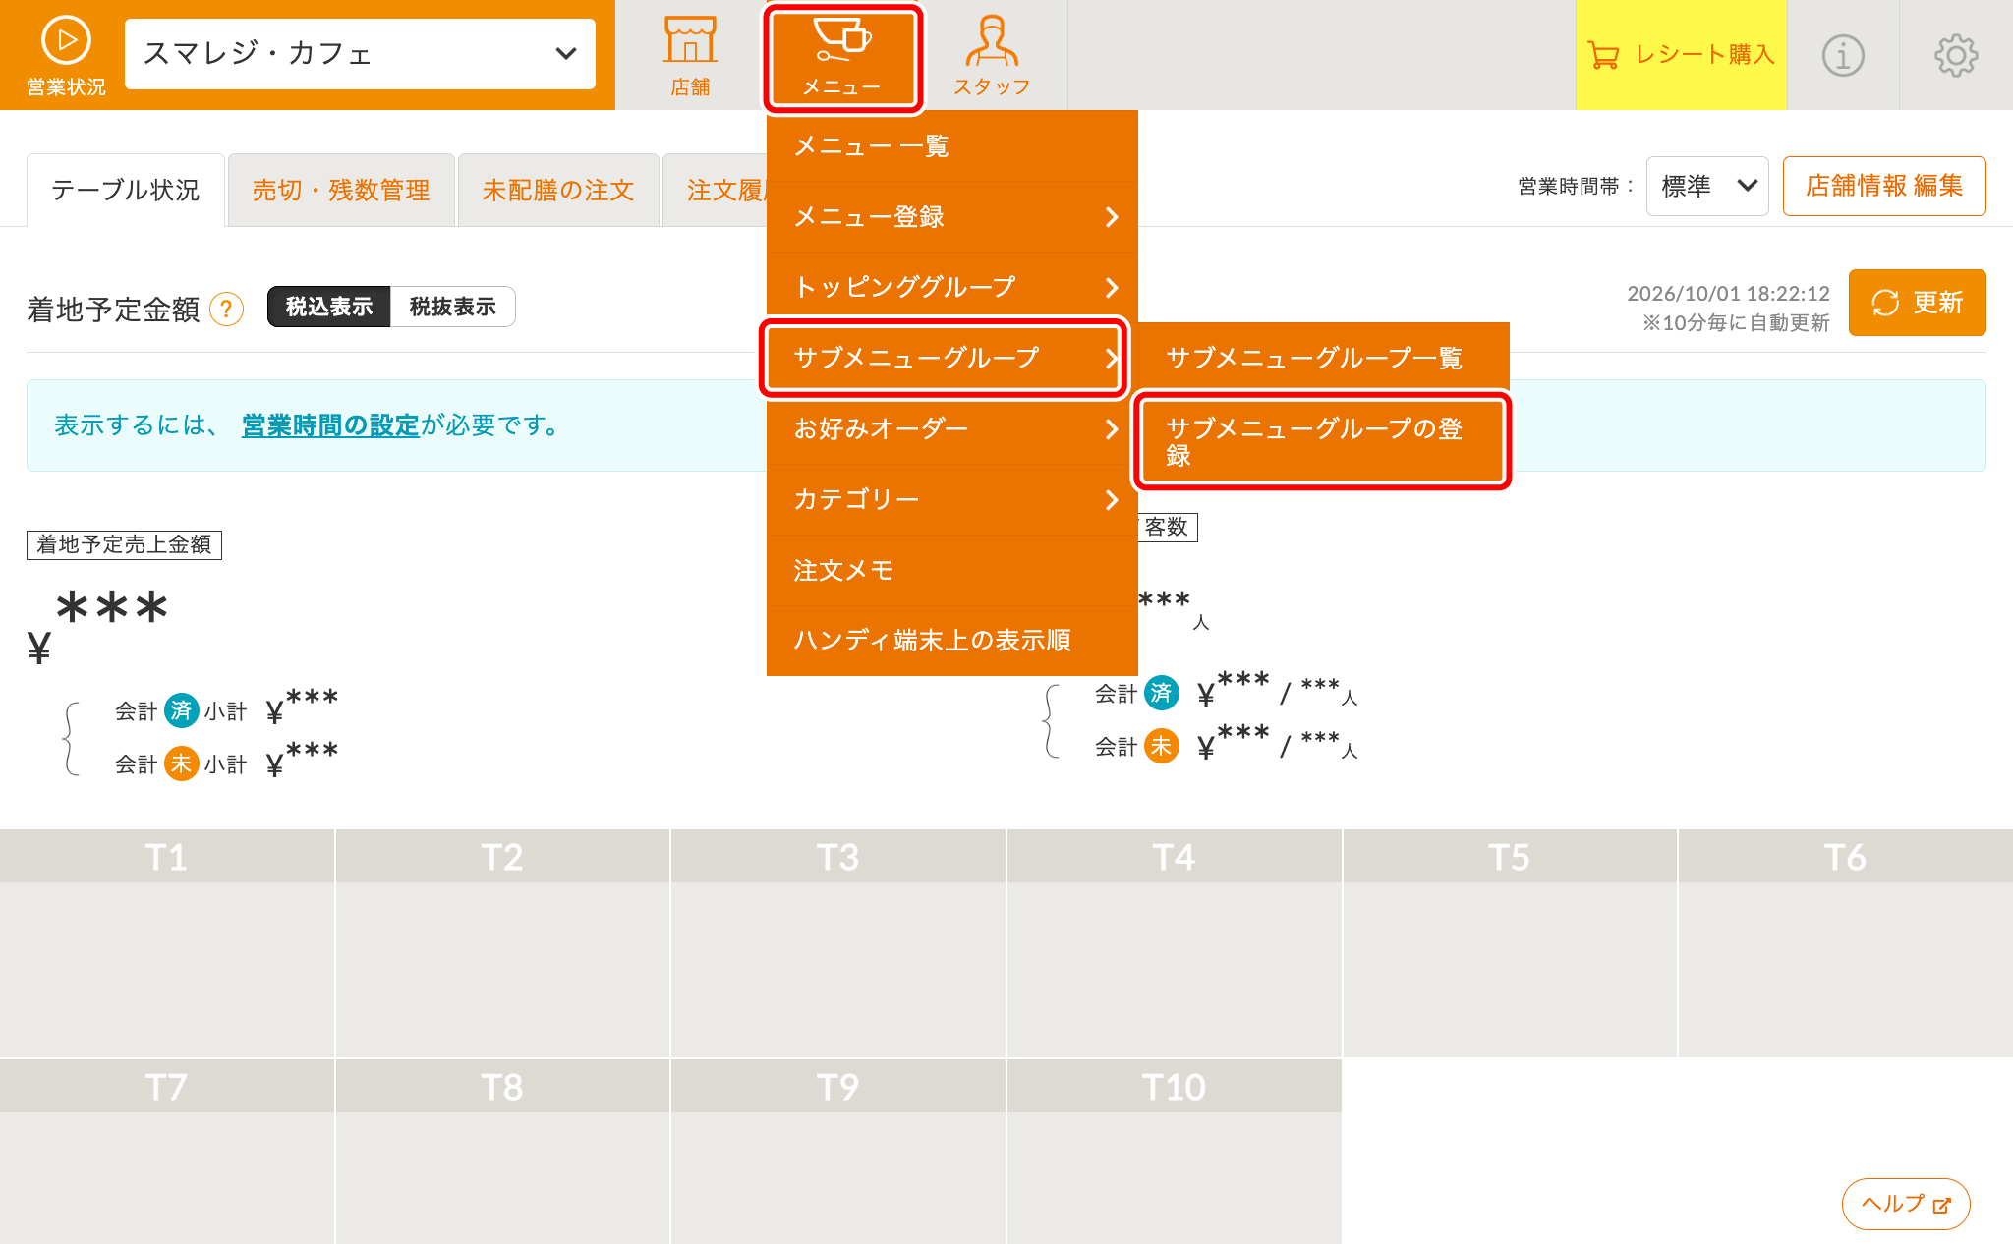Viewport: 2013px width, 1244px height.
Task: Switch to 税抜表示 display
Action: pyautogui.click(x=453, y=307)
